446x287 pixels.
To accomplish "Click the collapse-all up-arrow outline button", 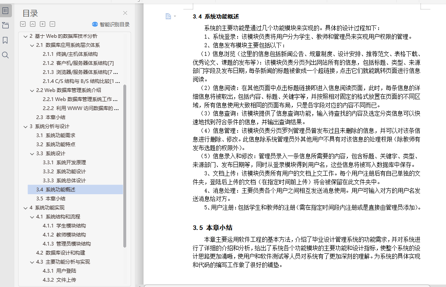I will pos(33,24).
